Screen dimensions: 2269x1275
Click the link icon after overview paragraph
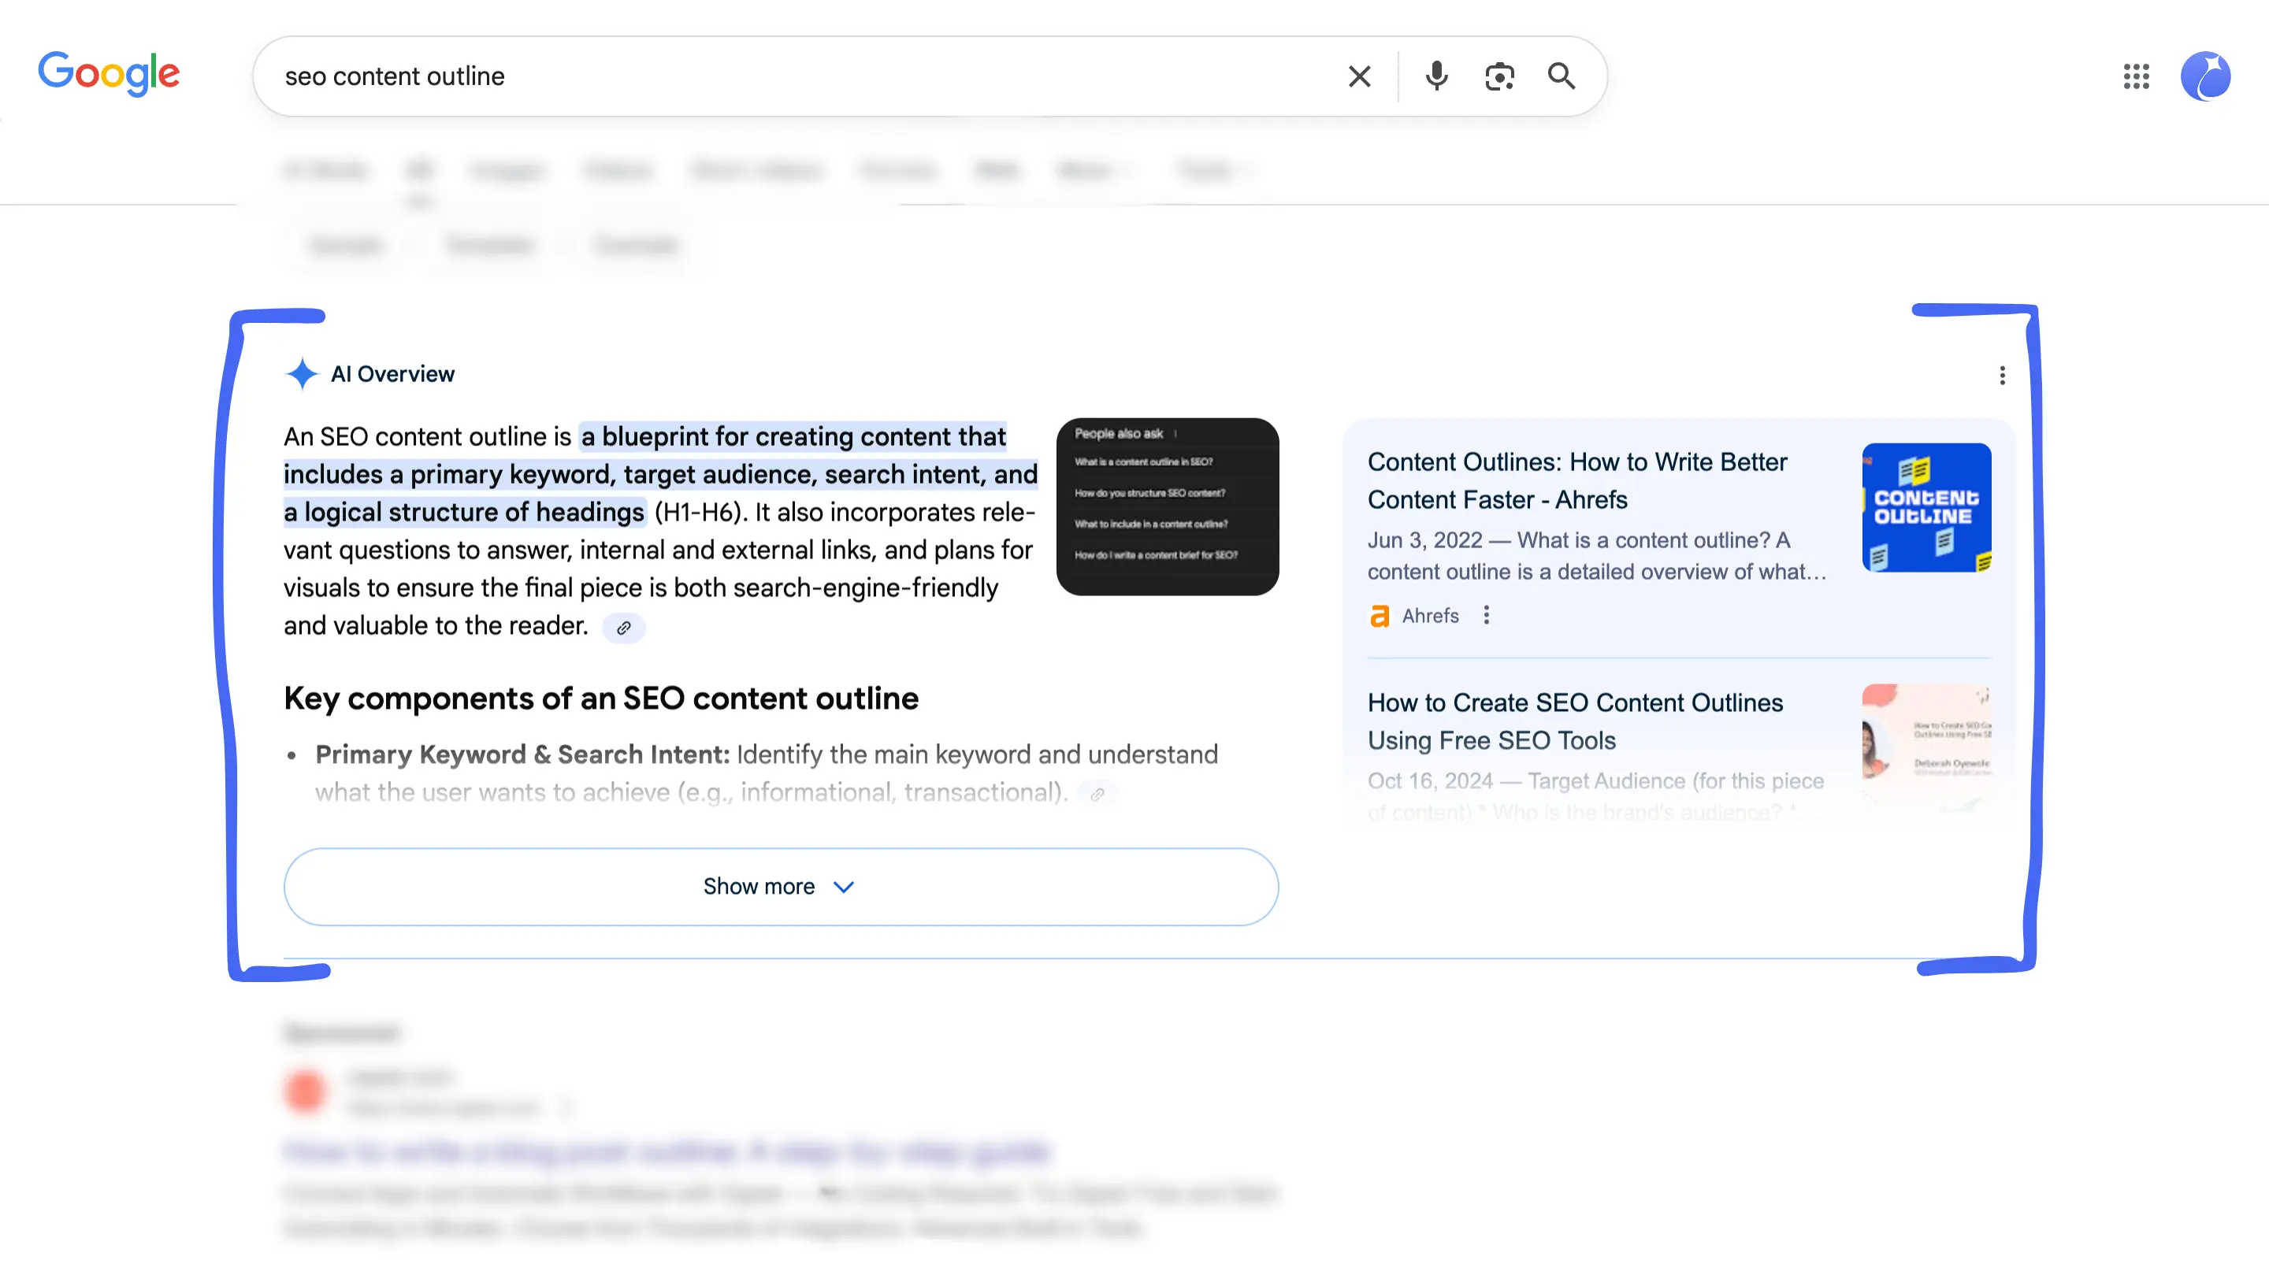click(624, 628)
